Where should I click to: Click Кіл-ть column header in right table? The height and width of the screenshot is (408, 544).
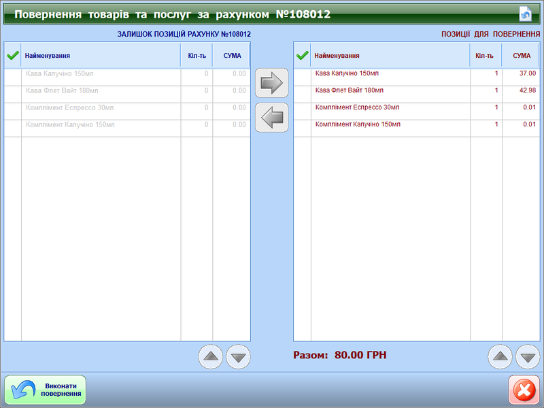click(x=486, y=56)
